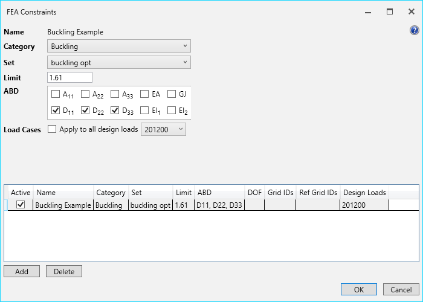Viewport: 423px width, 302px height.
Task: Select the D11, D22, D33 cell
Action: click(x=219, y=205)
